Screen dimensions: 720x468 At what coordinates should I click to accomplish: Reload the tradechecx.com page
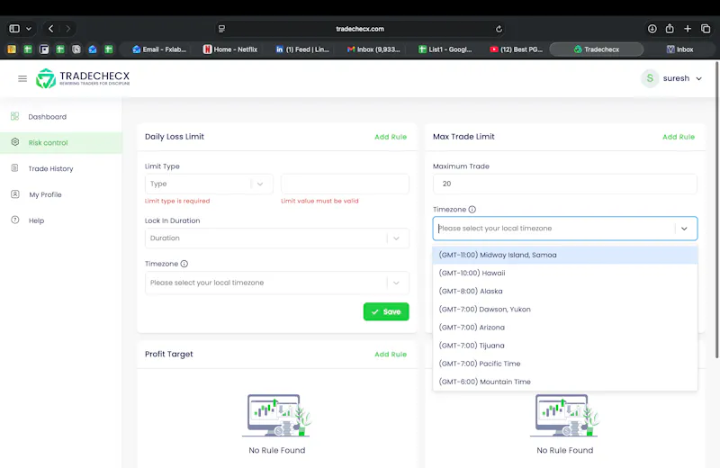(499, 29)
